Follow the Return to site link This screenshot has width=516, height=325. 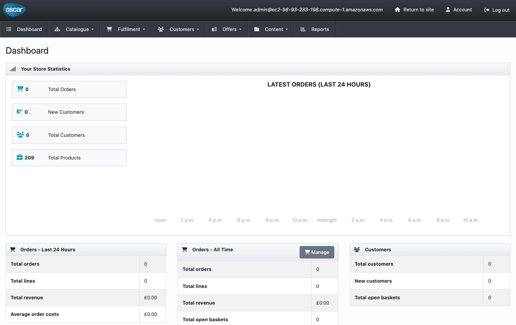coord(414,10)
